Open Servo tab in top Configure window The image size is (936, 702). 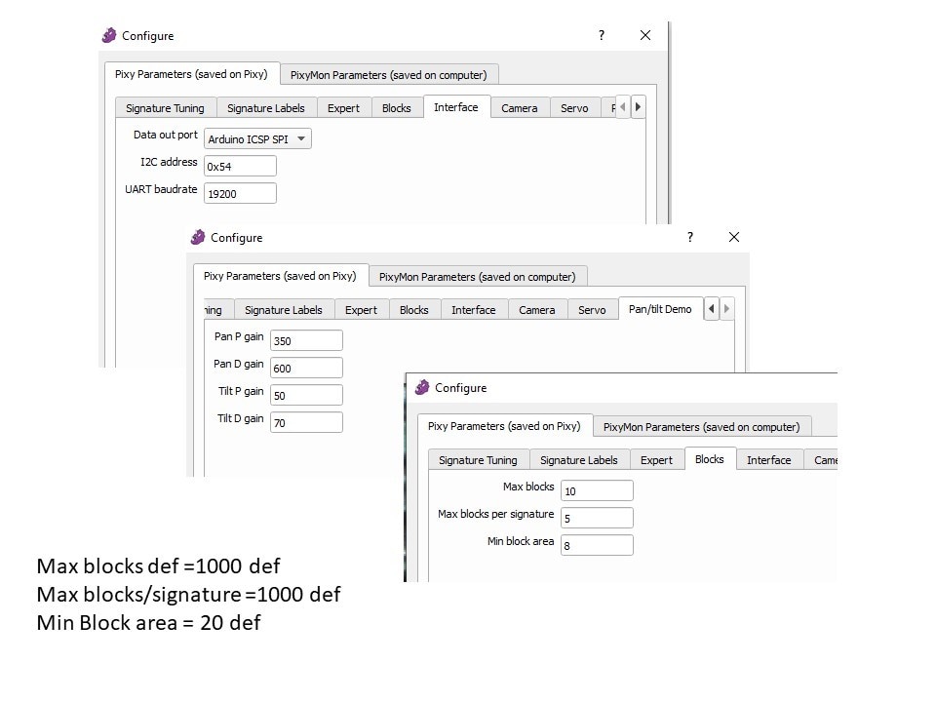[574, 108]
